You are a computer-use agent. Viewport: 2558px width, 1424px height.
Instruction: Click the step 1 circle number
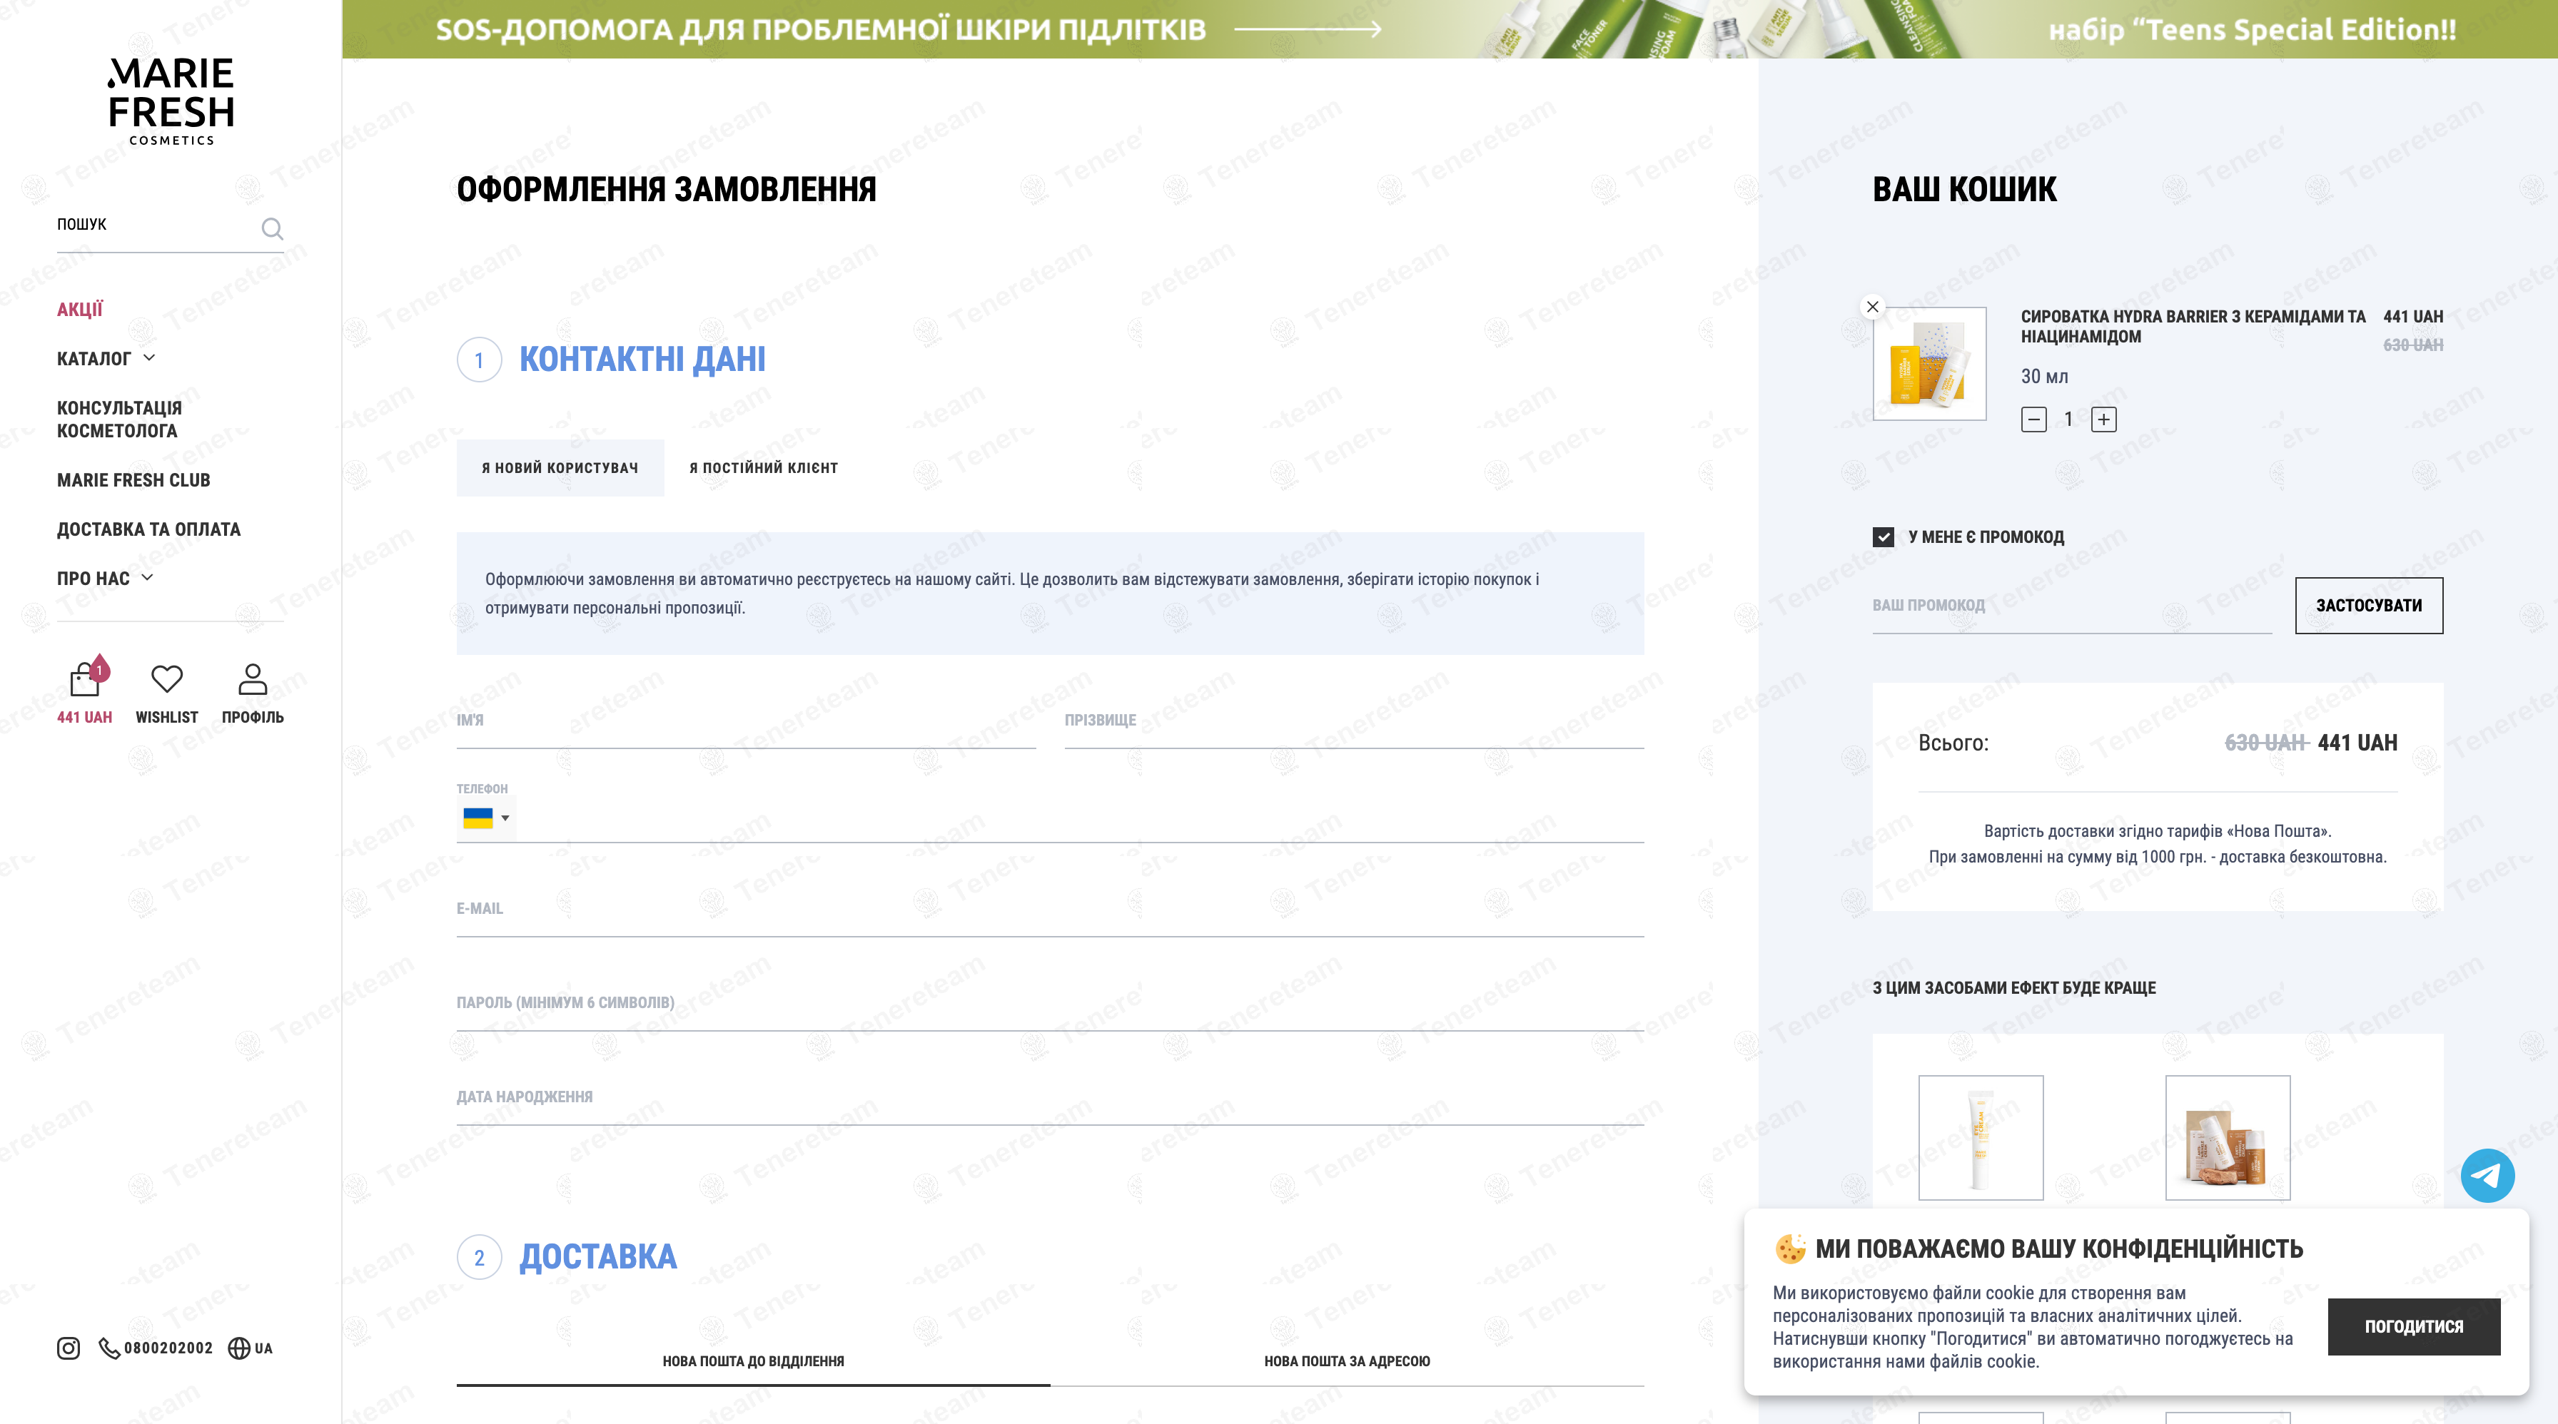click(x=480, y=360)
